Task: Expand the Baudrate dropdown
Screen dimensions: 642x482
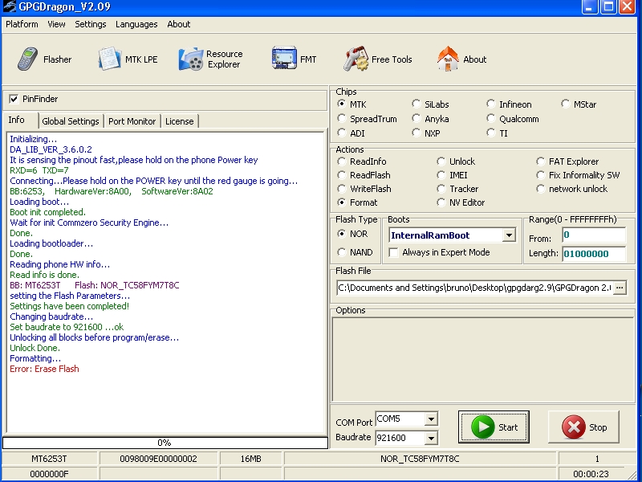Action: (431, 438)
